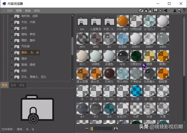Expand the 木纹、木板 tree arrow

[x=12, y=22]
